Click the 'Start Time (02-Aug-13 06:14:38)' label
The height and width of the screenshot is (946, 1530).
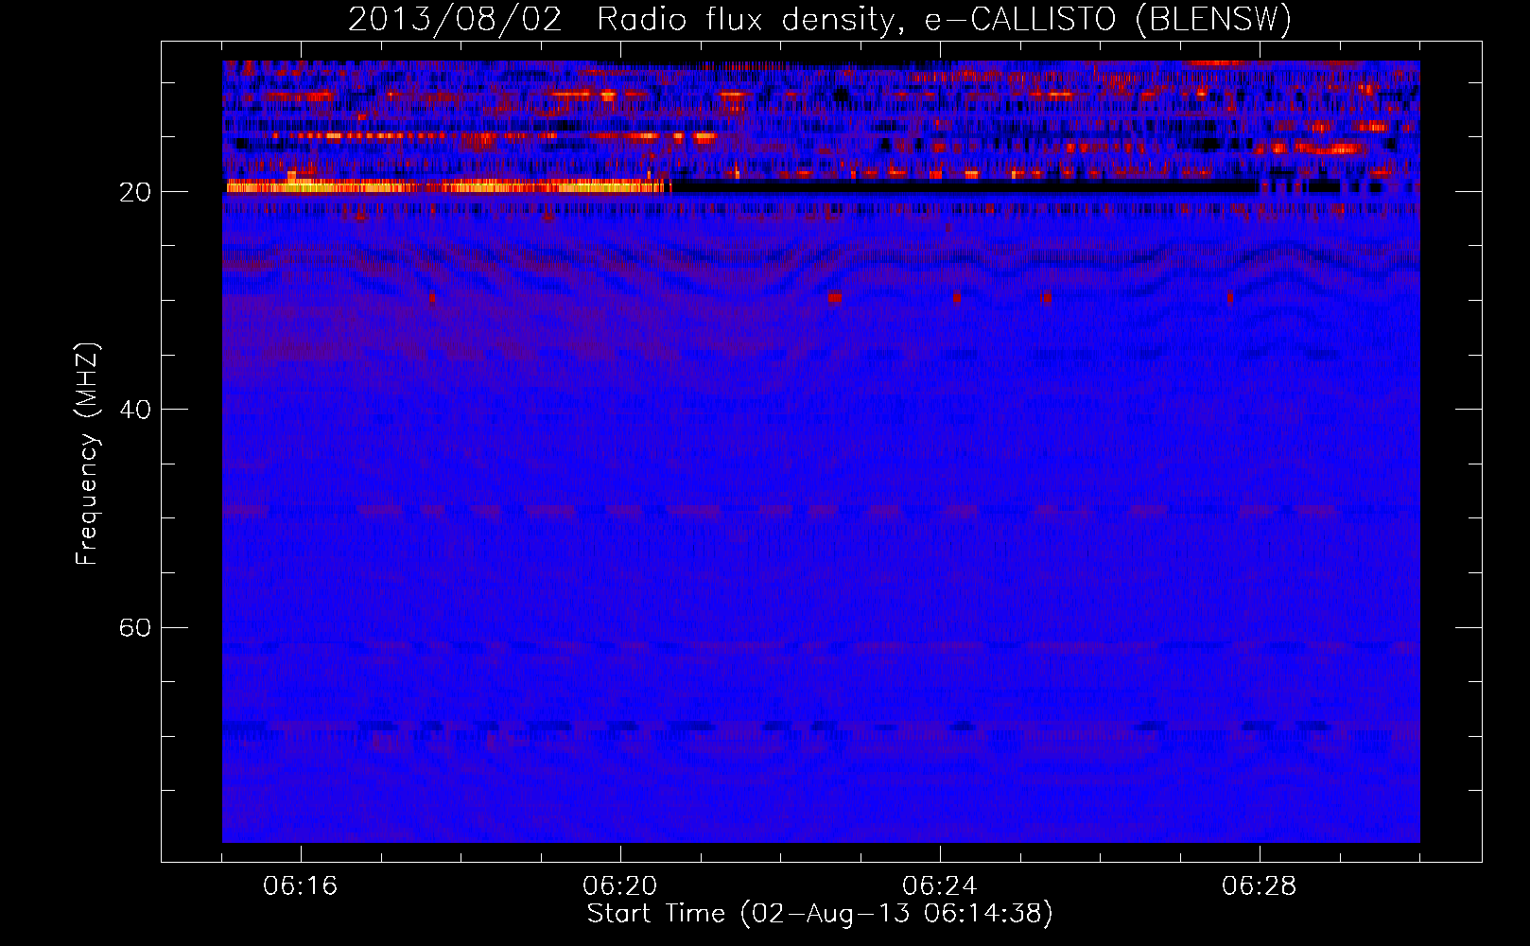tap(820, 914)
